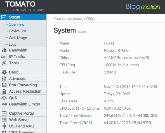Click the Advanced sliders icon

[x=4, y=78]
